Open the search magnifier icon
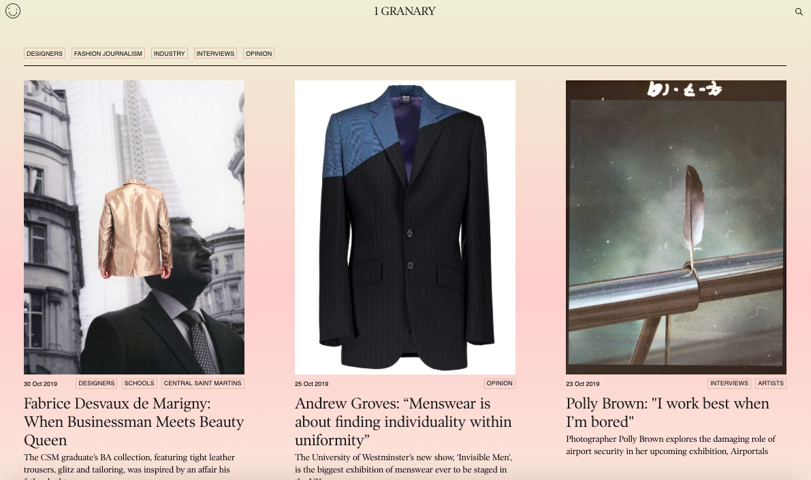811x480 pixels. click(799, 12)
